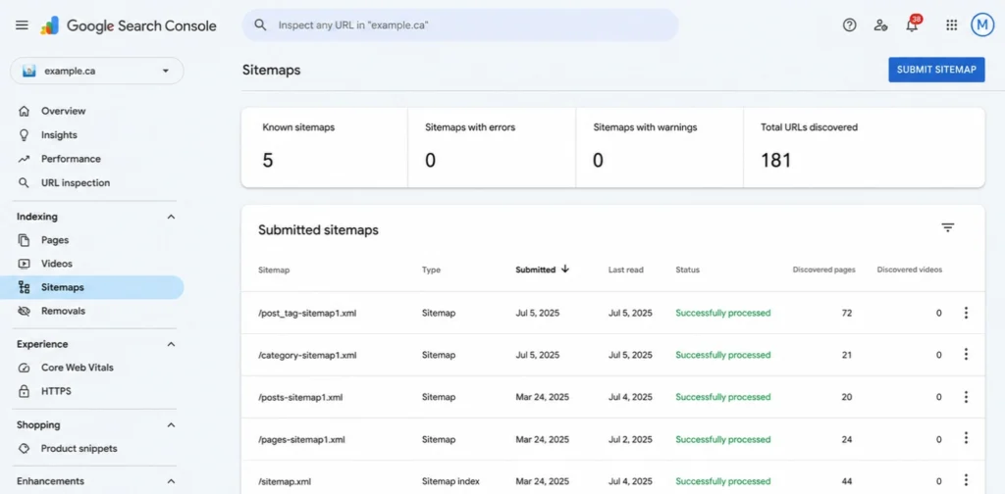Open /sitemap.xml sitemap index
Screen dimensions: 1005x494
[285, 481]
